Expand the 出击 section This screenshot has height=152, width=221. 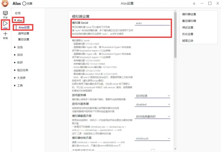point(18,47)
